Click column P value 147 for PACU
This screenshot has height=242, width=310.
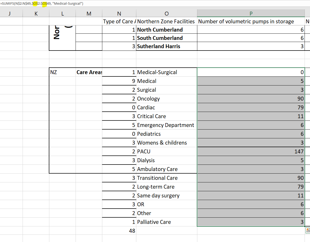(251, 152)
